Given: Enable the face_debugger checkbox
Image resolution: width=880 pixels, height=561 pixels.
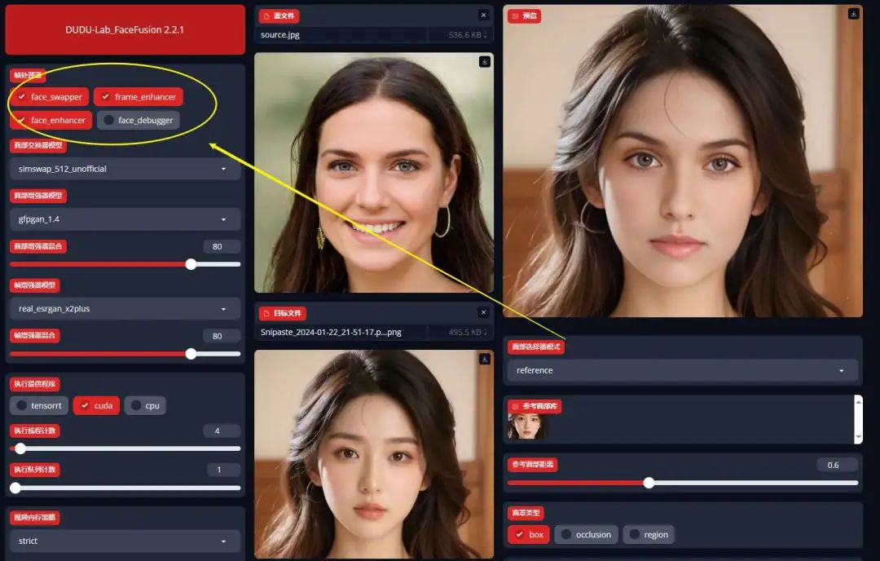Looking at the screenshot, I should (x=108, y=121).
